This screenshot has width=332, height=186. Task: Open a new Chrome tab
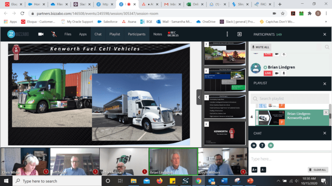280,4
